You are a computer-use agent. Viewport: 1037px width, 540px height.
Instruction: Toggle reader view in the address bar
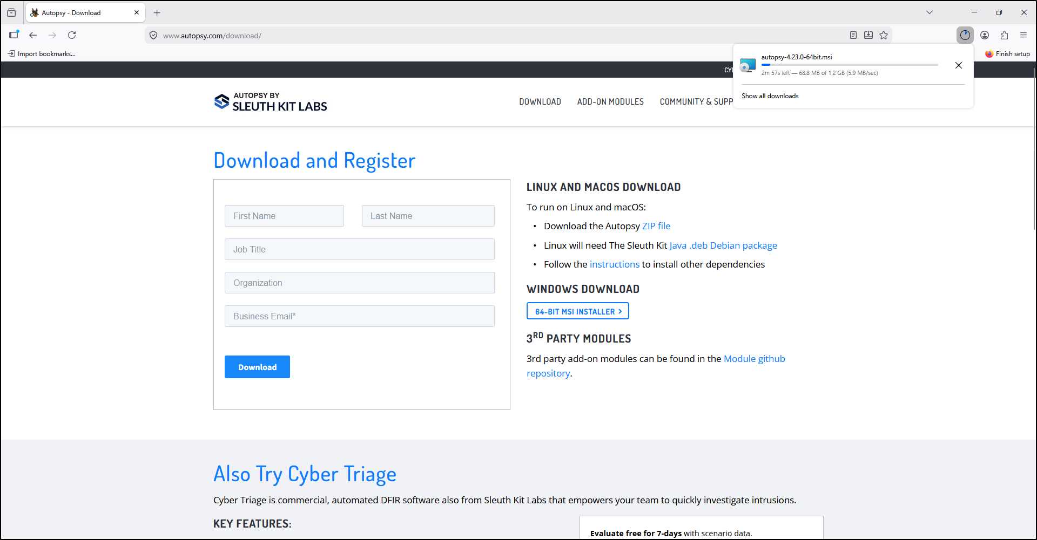853,35
